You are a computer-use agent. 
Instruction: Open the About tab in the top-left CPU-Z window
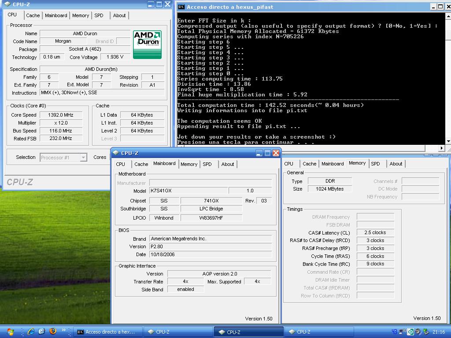click(x=119, y=15)
